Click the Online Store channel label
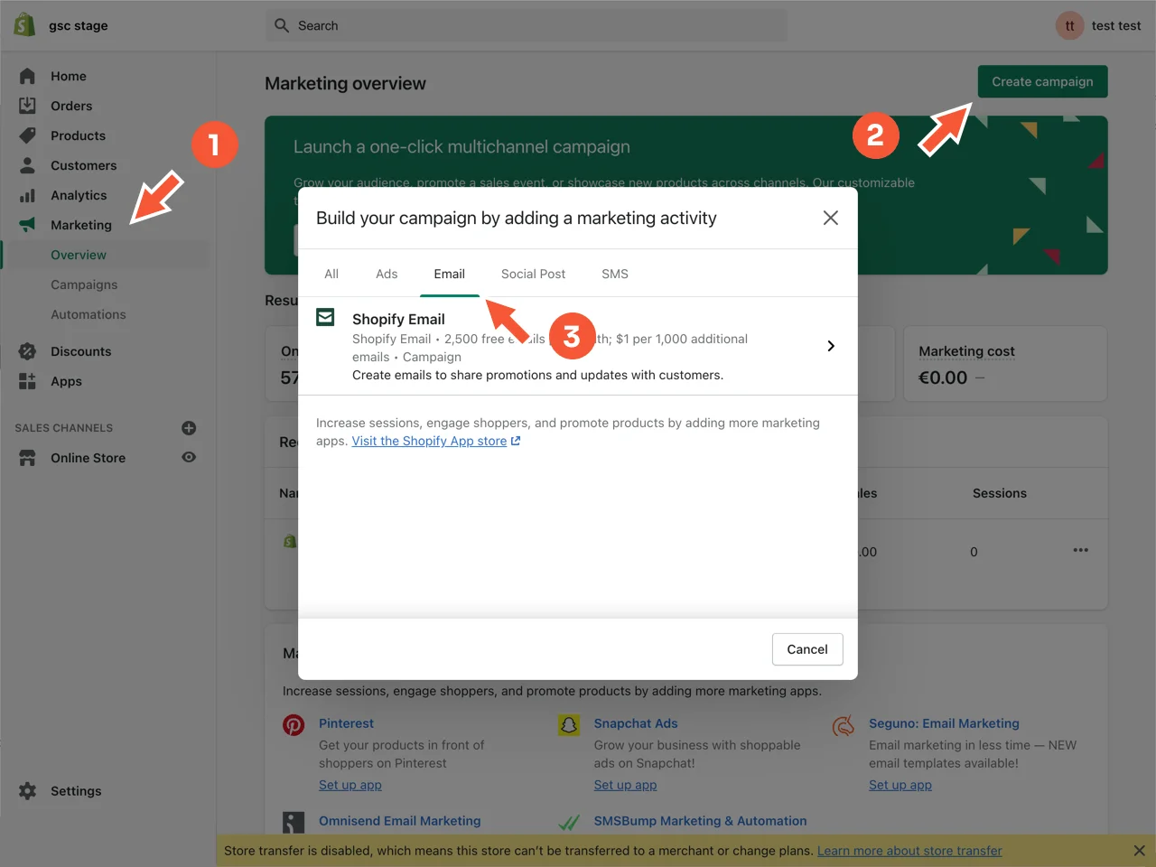The width and height of the screenshot is (1156, 867). (x=89, y=458)
